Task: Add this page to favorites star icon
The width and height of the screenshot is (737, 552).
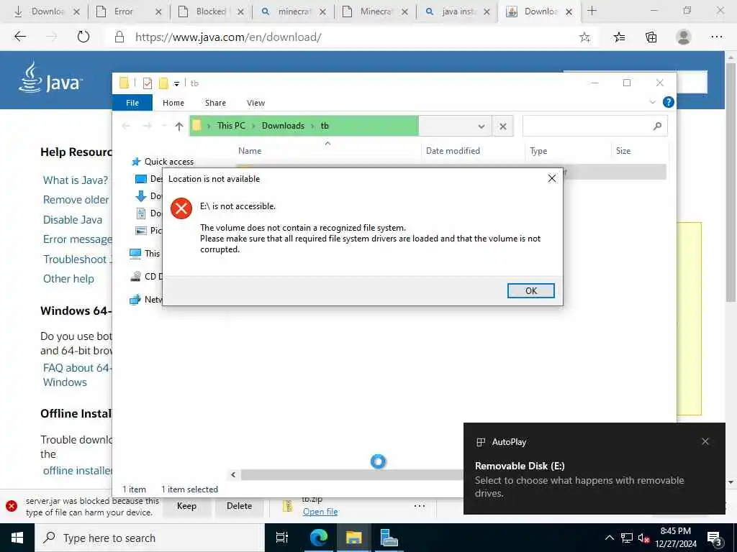Action: (x=584, y=37)
